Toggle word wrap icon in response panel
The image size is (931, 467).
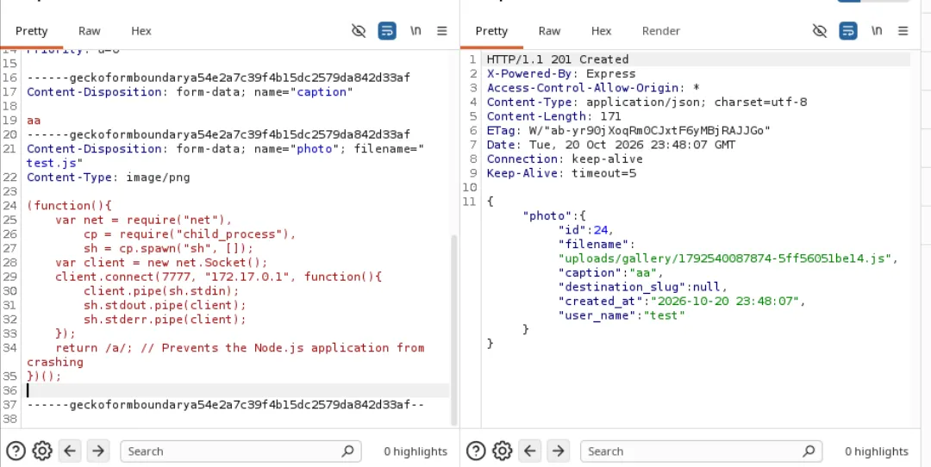pyautogui.click(x=848, y=31)
